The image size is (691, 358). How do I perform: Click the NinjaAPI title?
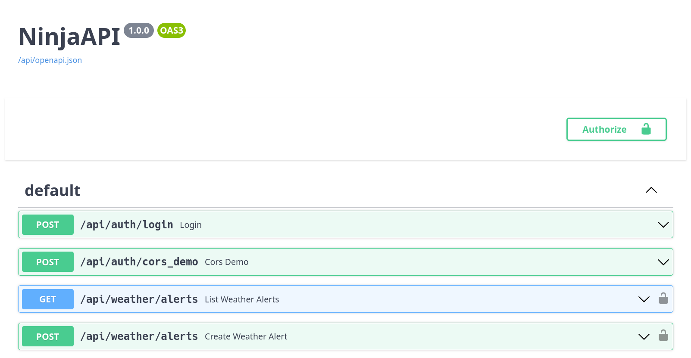pos(69,37)
